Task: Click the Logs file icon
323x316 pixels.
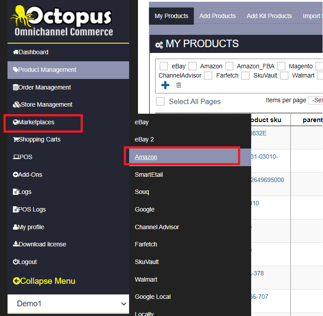Action: (x=15, y=192)
